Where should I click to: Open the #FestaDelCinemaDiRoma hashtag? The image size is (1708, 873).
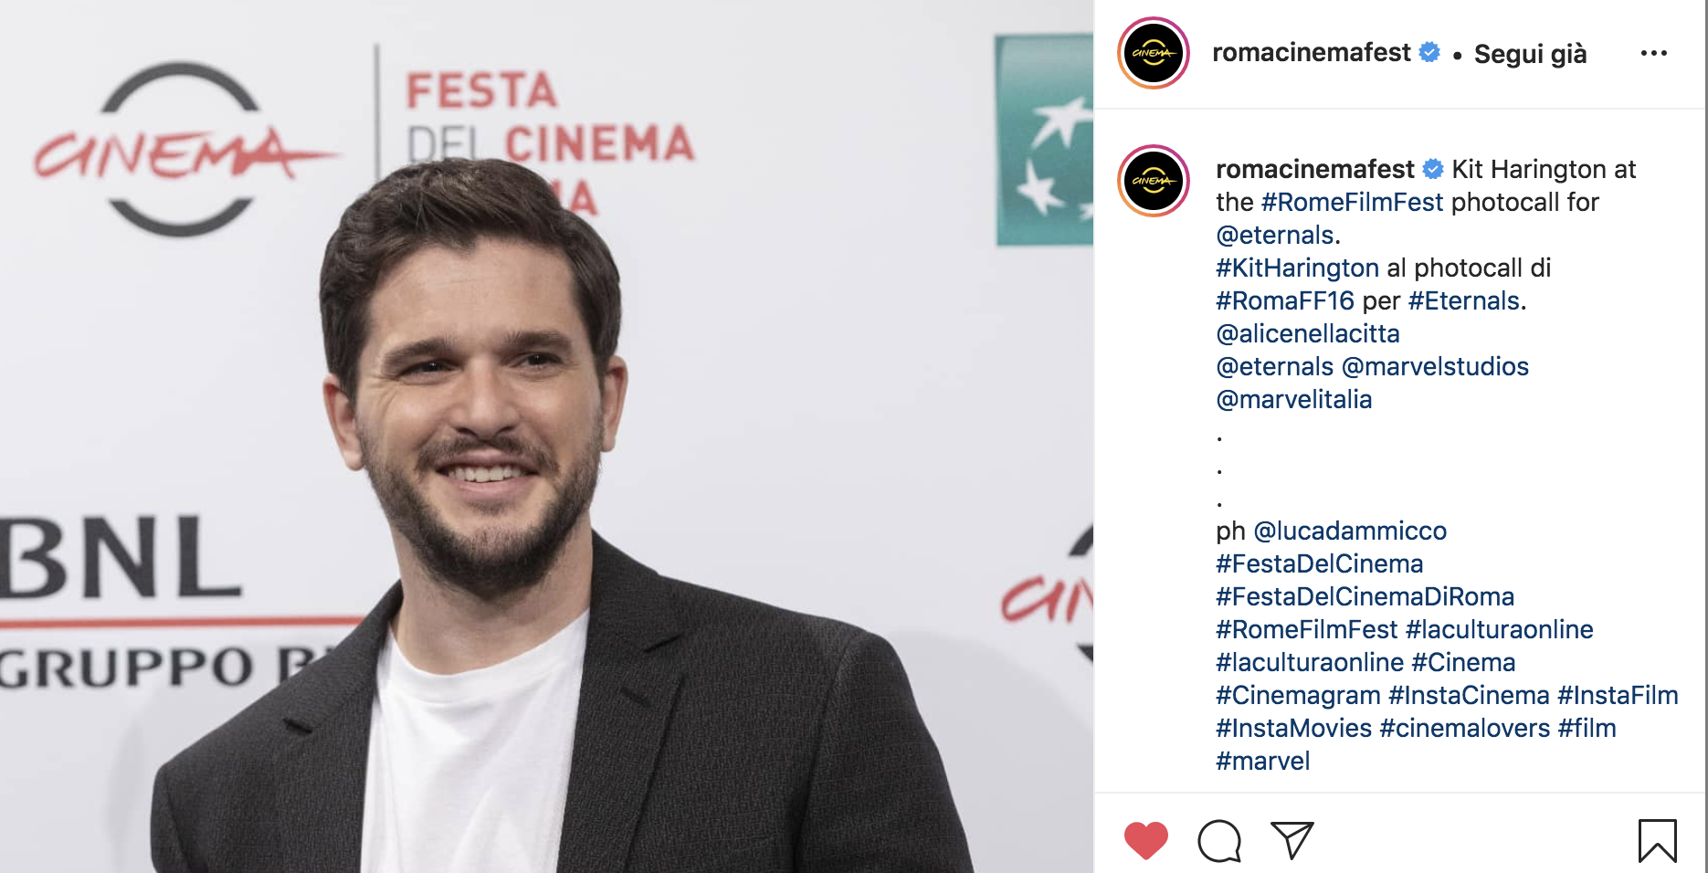[1365, 596]
